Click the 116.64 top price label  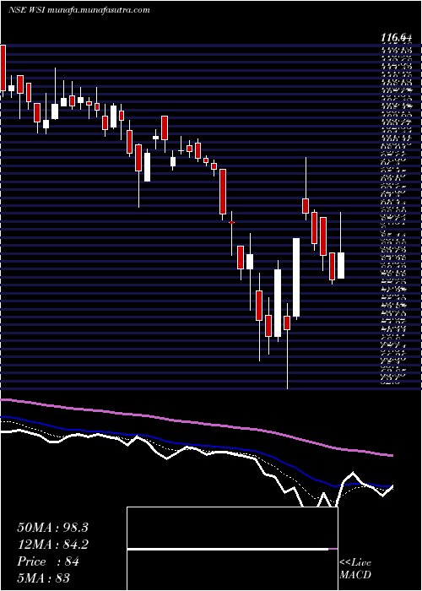396,38
